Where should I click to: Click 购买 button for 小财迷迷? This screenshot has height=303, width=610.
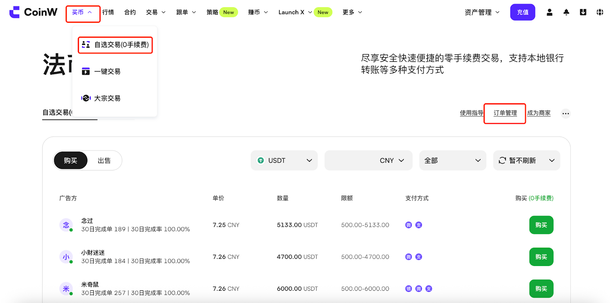[541, 257]
